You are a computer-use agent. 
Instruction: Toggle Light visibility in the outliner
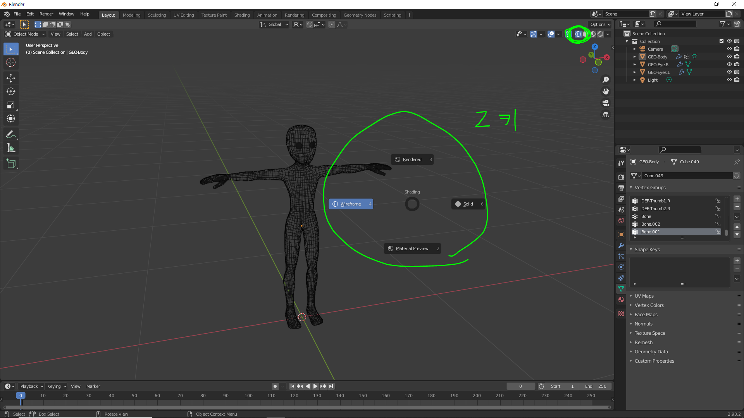pyautogui.click(x=729, y=80)
